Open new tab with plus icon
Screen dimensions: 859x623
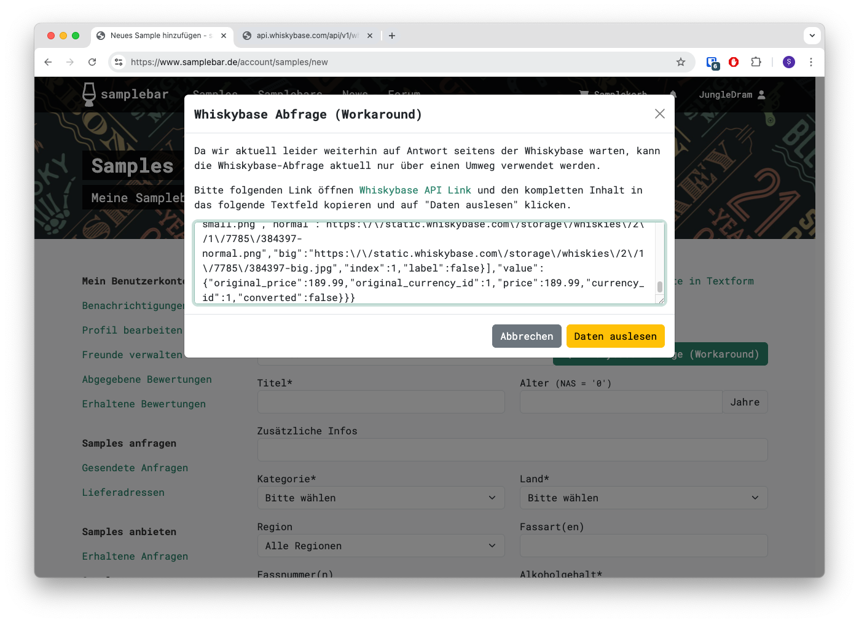coord(391,36)
